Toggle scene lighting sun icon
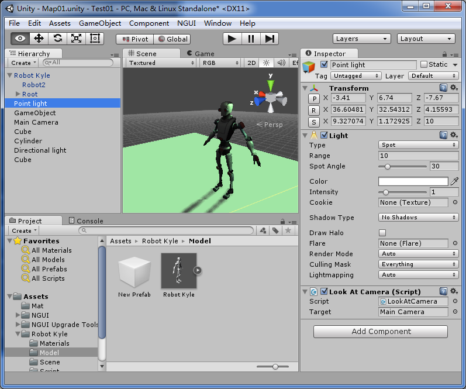 266,63
